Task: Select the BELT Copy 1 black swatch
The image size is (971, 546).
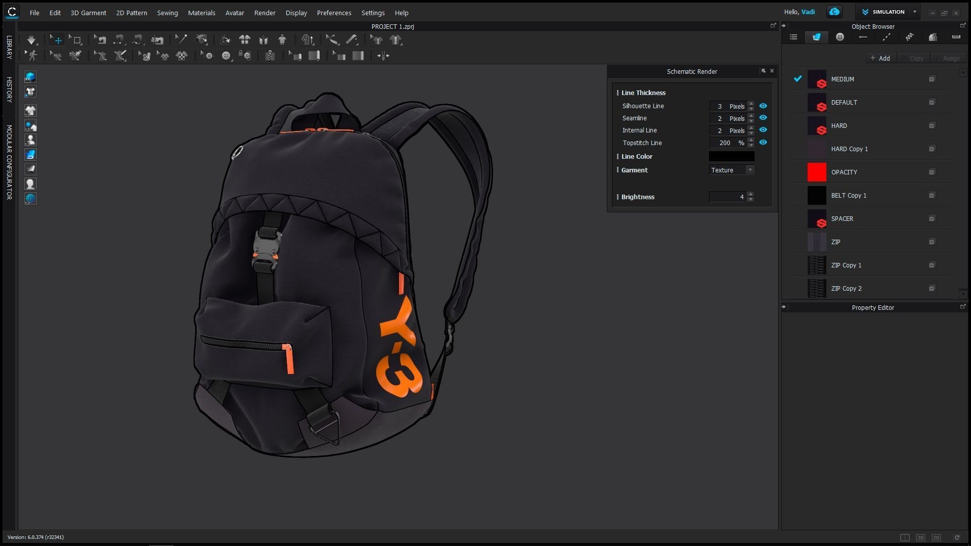Action: [x=817, y=195]
